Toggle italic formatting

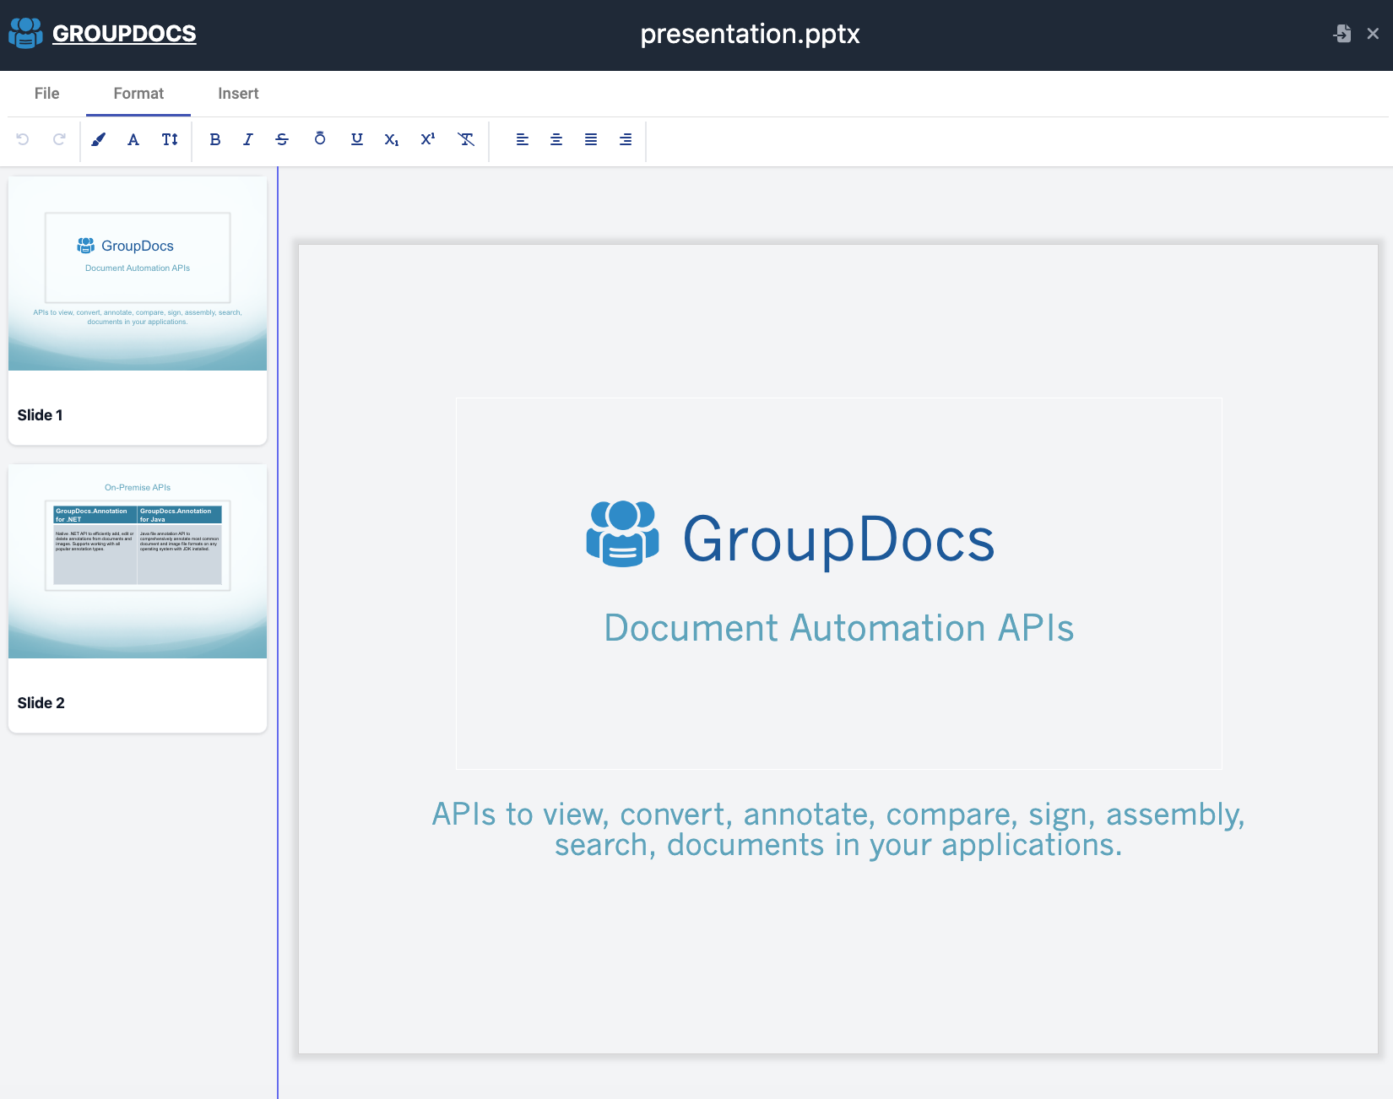[248, 139]
